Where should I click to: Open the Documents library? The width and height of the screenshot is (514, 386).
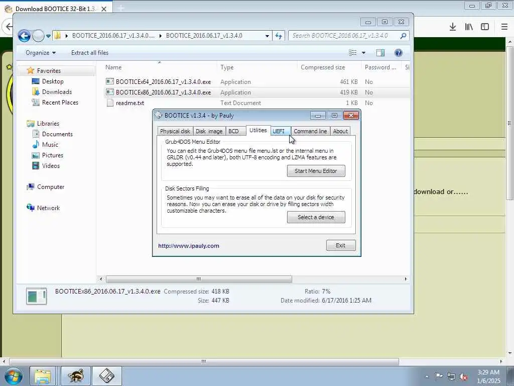click(57, 134)
